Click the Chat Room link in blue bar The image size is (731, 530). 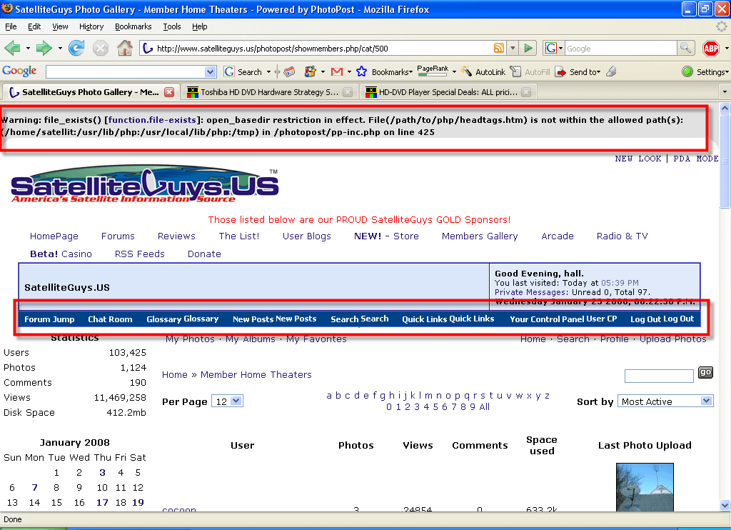[x=110, y=319]
